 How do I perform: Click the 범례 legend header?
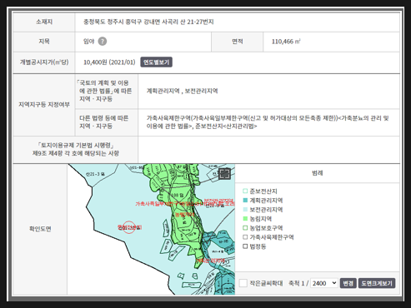pyautogui.click(x=318, y=173)
